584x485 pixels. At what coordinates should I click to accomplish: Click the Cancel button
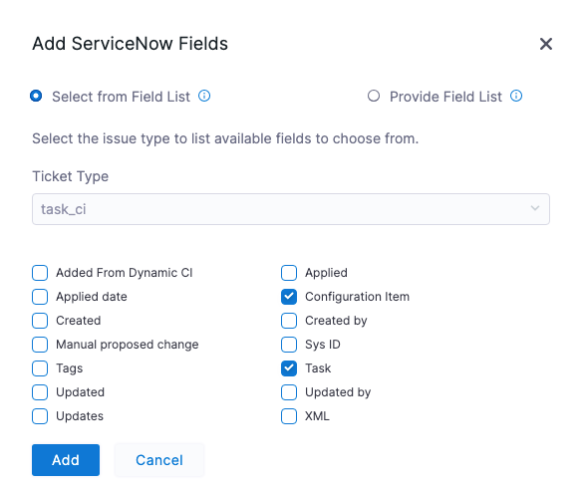159,460
